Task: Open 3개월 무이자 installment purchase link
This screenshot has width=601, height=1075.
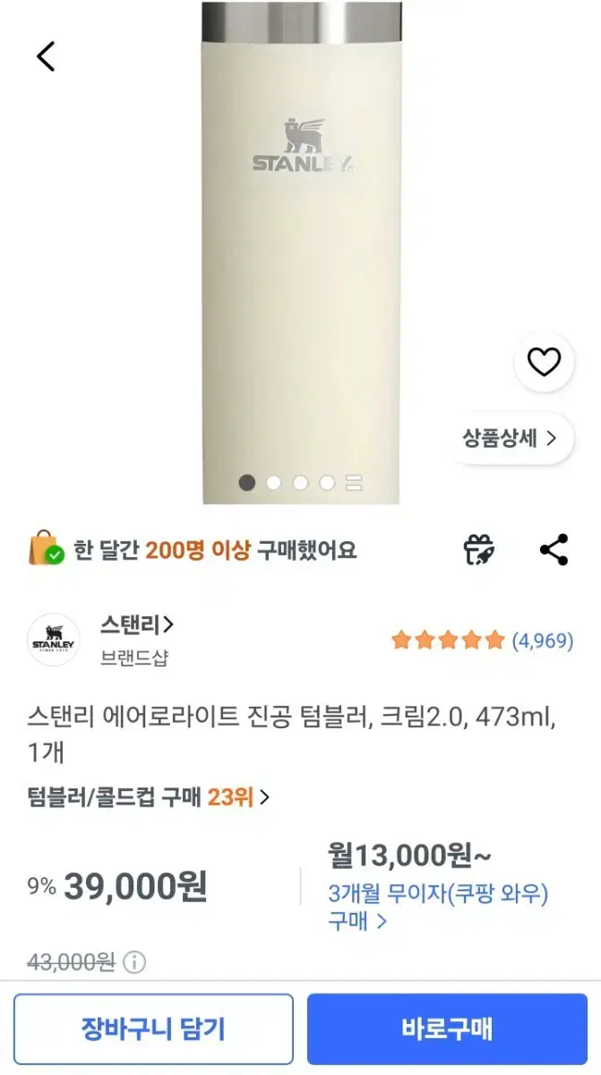Action: (x=438, y=907)
